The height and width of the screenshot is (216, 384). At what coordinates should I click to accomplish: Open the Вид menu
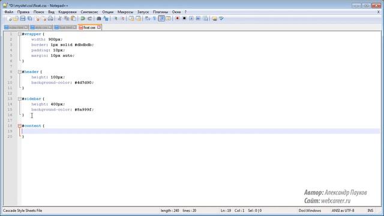point(51,12)
